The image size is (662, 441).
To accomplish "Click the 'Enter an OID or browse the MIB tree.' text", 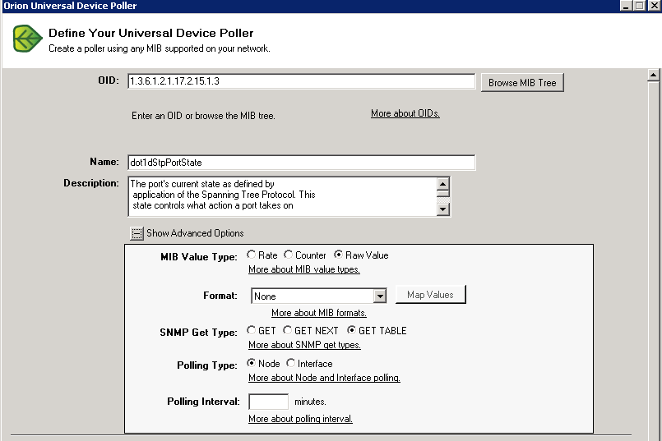I will 203,116.
